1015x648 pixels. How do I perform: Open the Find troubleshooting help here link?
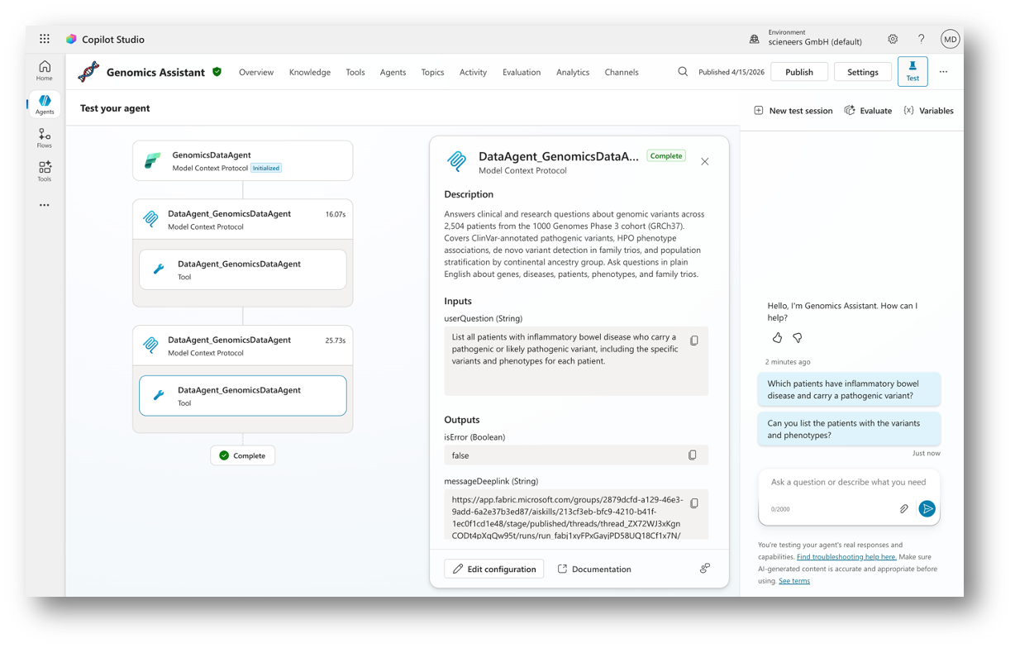[x=846, y=557]
